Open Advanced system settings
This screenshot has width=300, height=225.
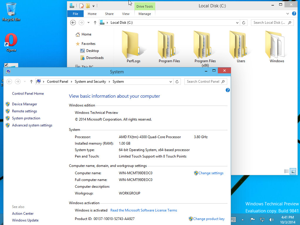tap(32, 125)
